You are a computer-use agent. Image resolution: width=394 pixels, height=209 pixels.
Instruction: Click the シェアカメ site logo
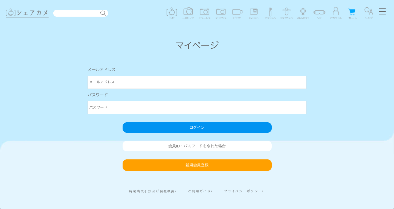27,13
